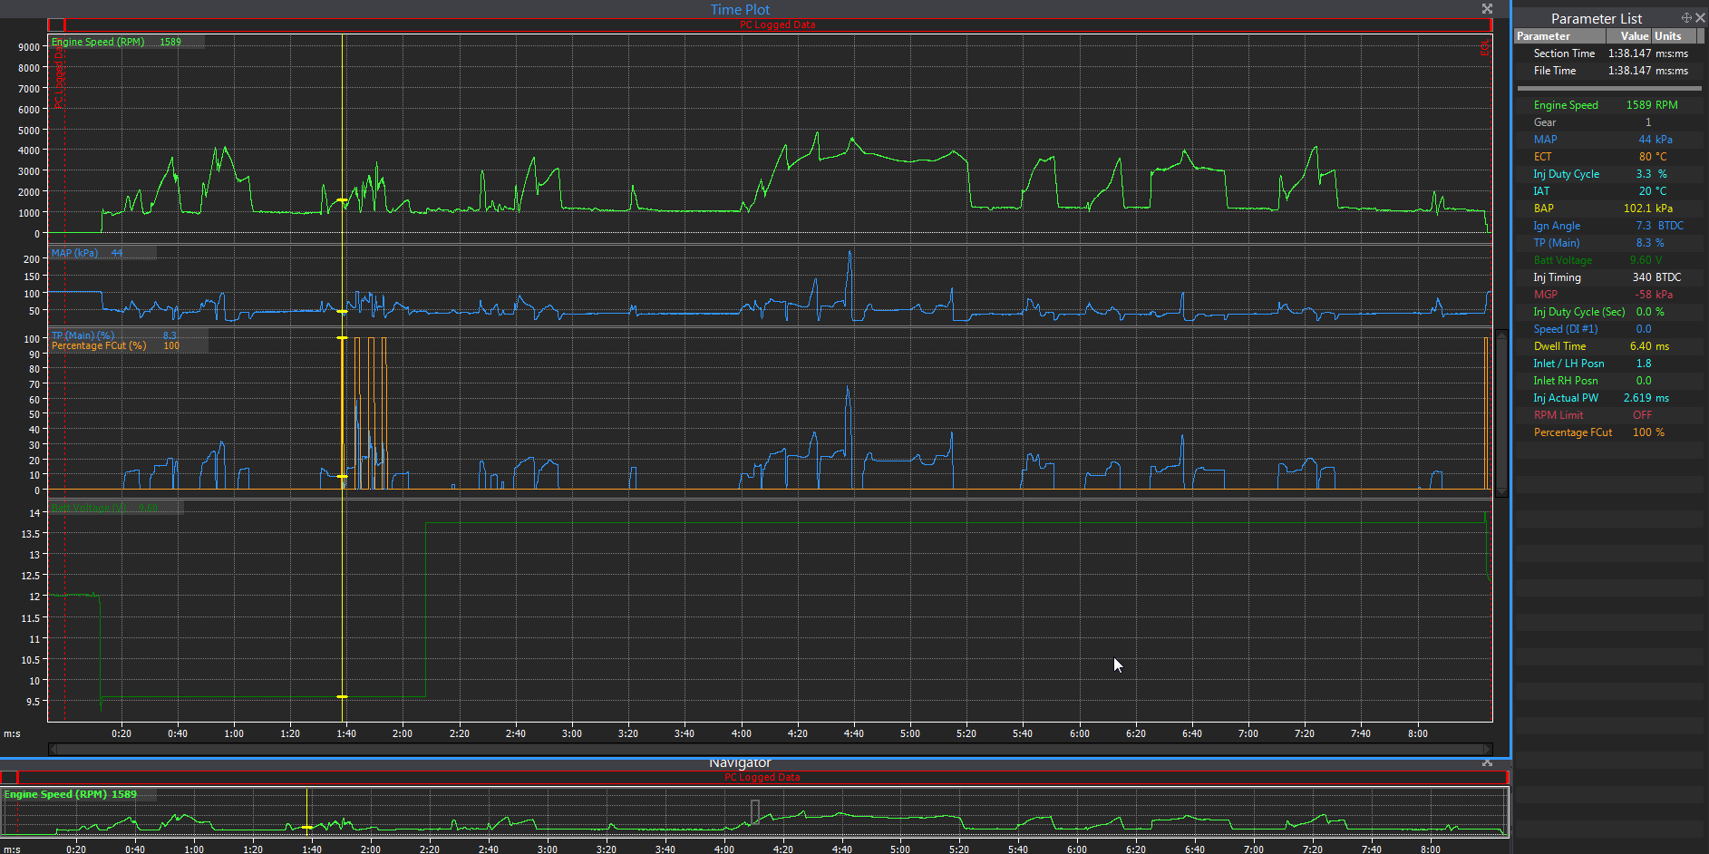The image size is (1709, 854).
Task: Click the MAP (kPa) trace legend label
Action: (75, 253)
